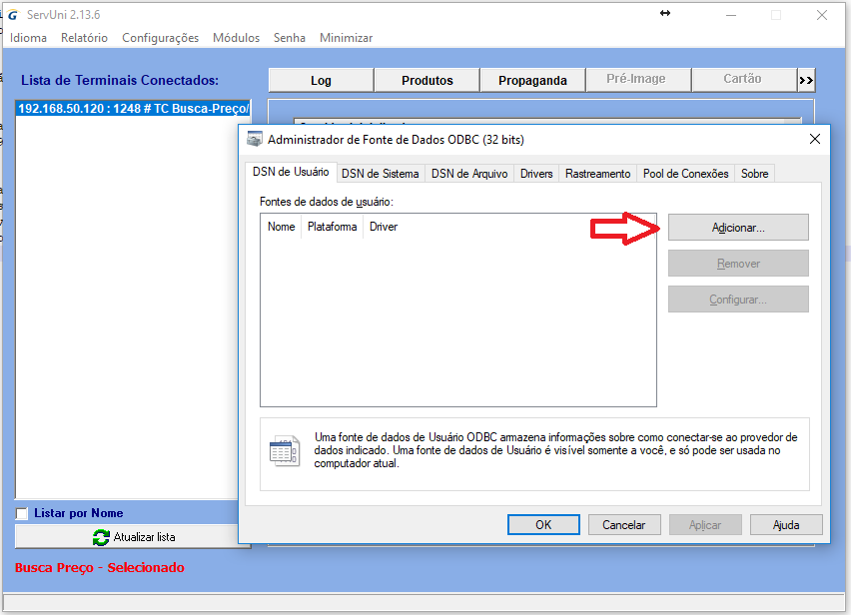
Task: Click the Adicionar button
Action: pyautogui.click(x=737, y=228)
